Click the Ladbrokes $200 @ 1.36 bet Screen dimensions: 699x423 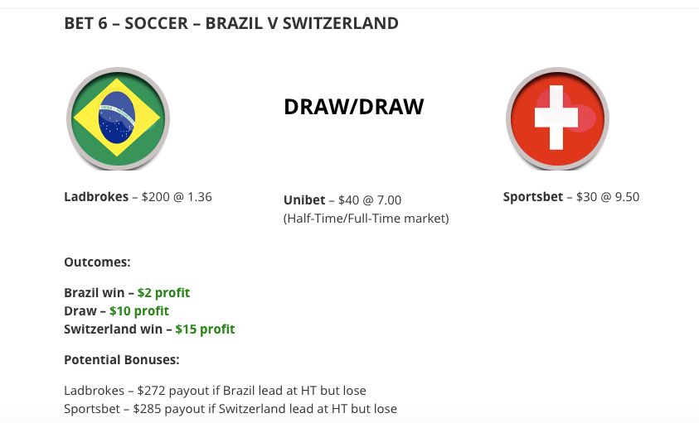point(138,197)
